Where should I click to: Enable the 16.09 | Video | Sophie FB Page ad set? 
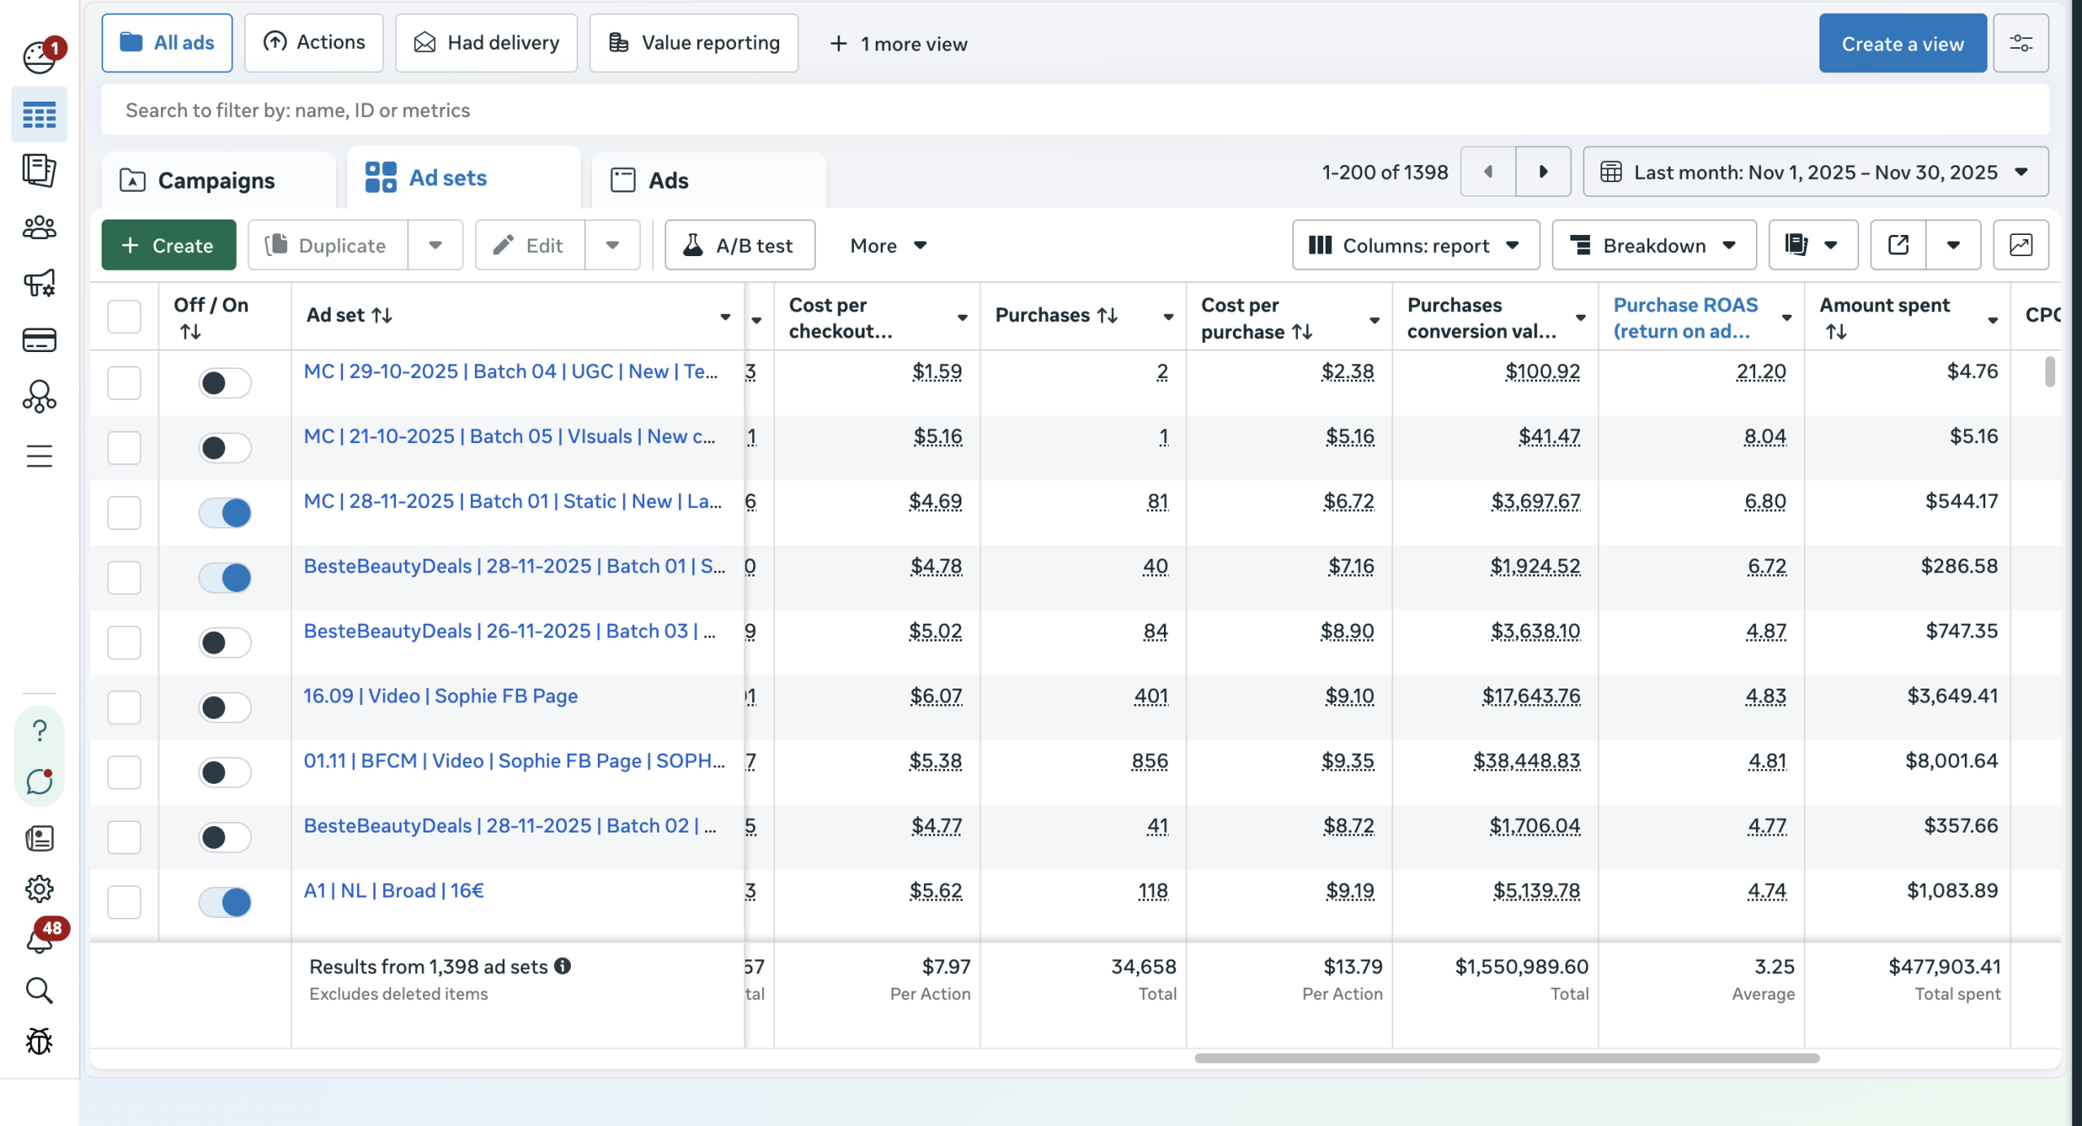[225, 706]
